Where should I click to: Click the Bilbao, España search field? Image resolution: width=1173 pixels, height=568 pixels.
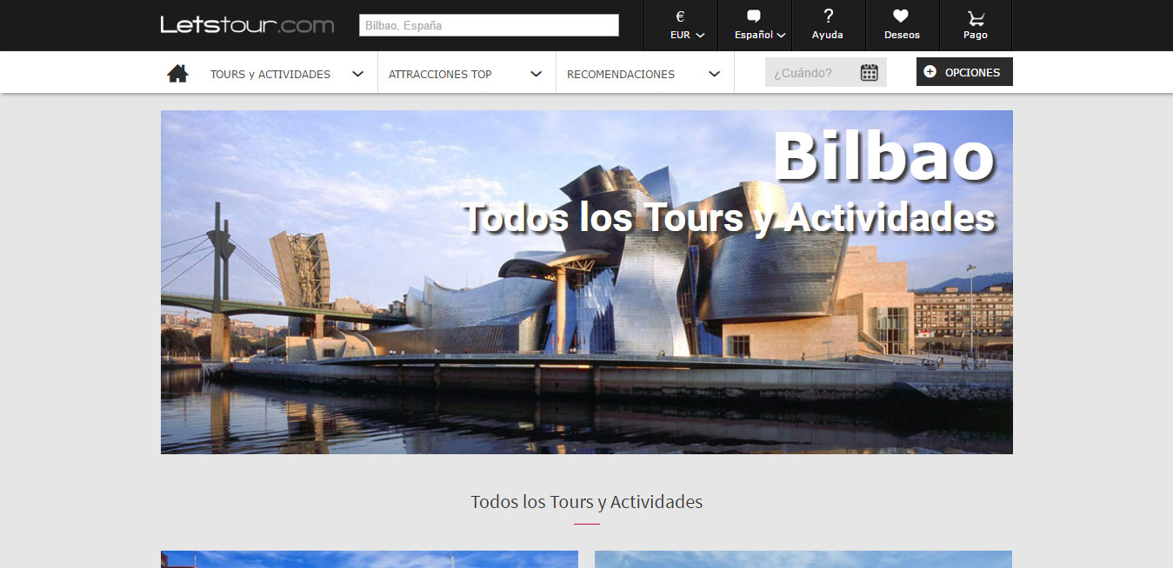pyautogui.click(x=489, y=25)
